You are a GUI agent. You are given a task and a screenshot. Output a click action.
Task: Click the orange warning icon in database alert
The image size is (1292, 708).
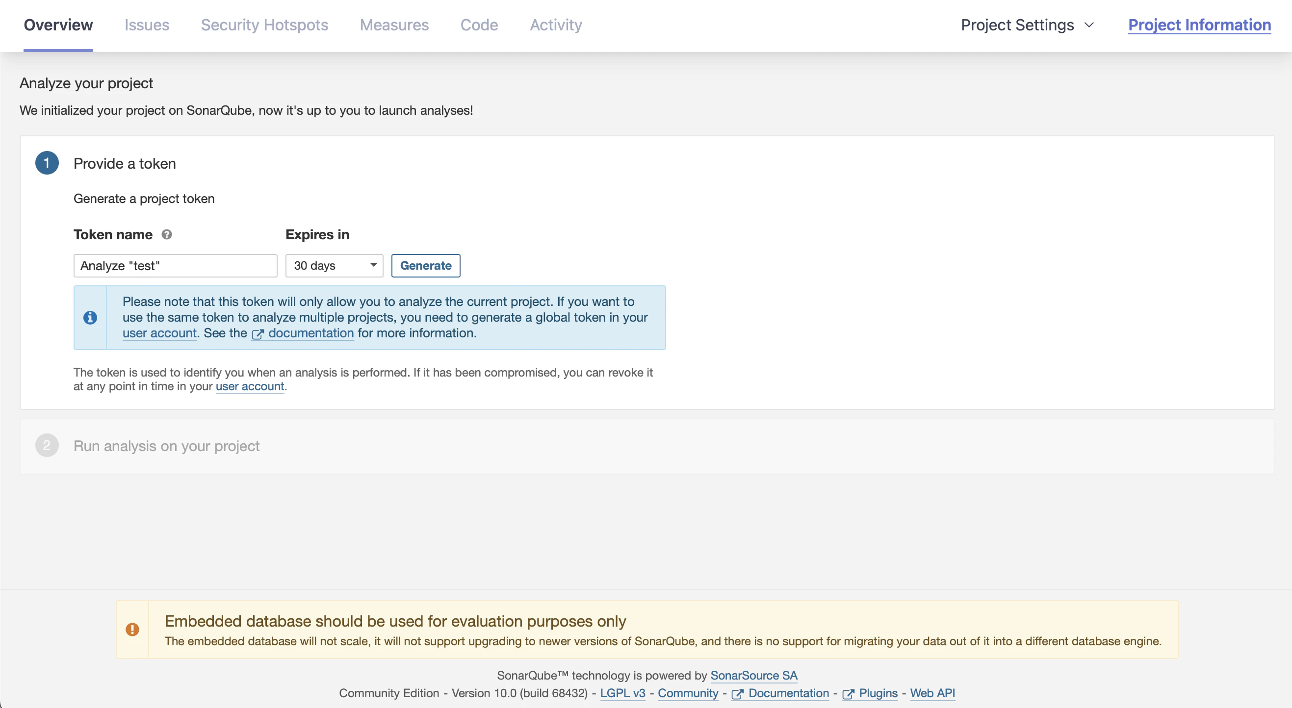point(132,629)
